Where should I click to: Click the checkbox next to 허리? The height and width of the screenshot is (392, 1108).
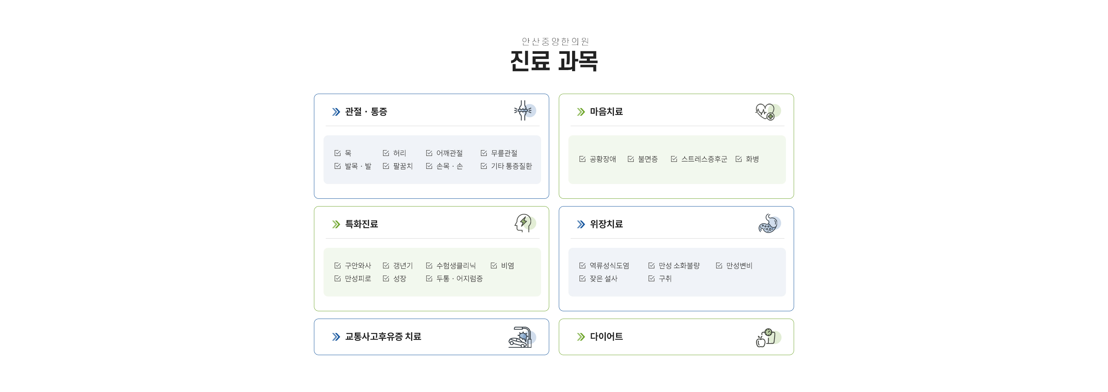coord(386,153)
